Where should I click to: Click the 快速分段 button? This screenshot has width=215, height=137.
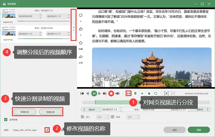[50, 112]
